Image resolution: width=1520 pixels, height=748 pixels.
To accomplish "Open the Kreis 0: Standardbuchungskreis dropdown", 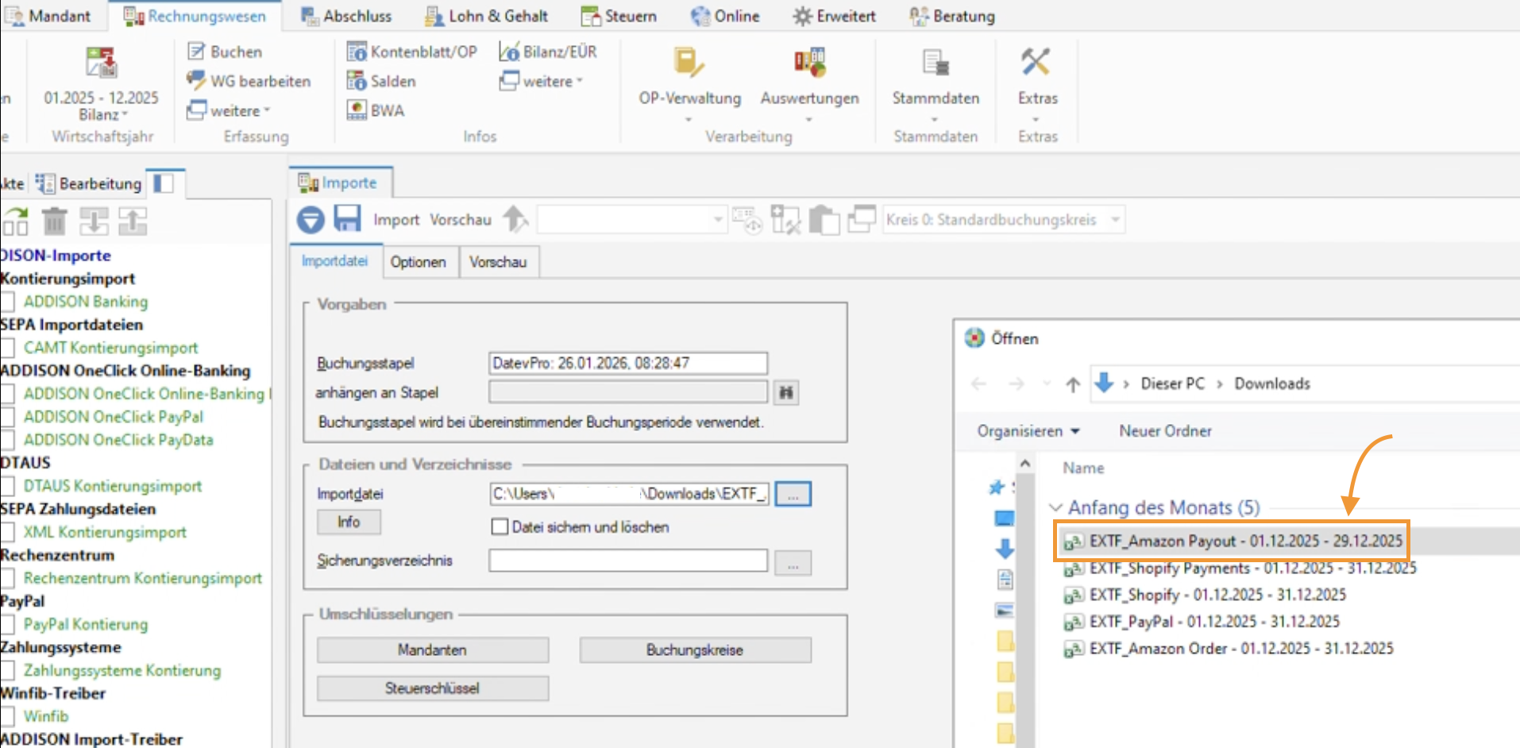I will 1116,220.
